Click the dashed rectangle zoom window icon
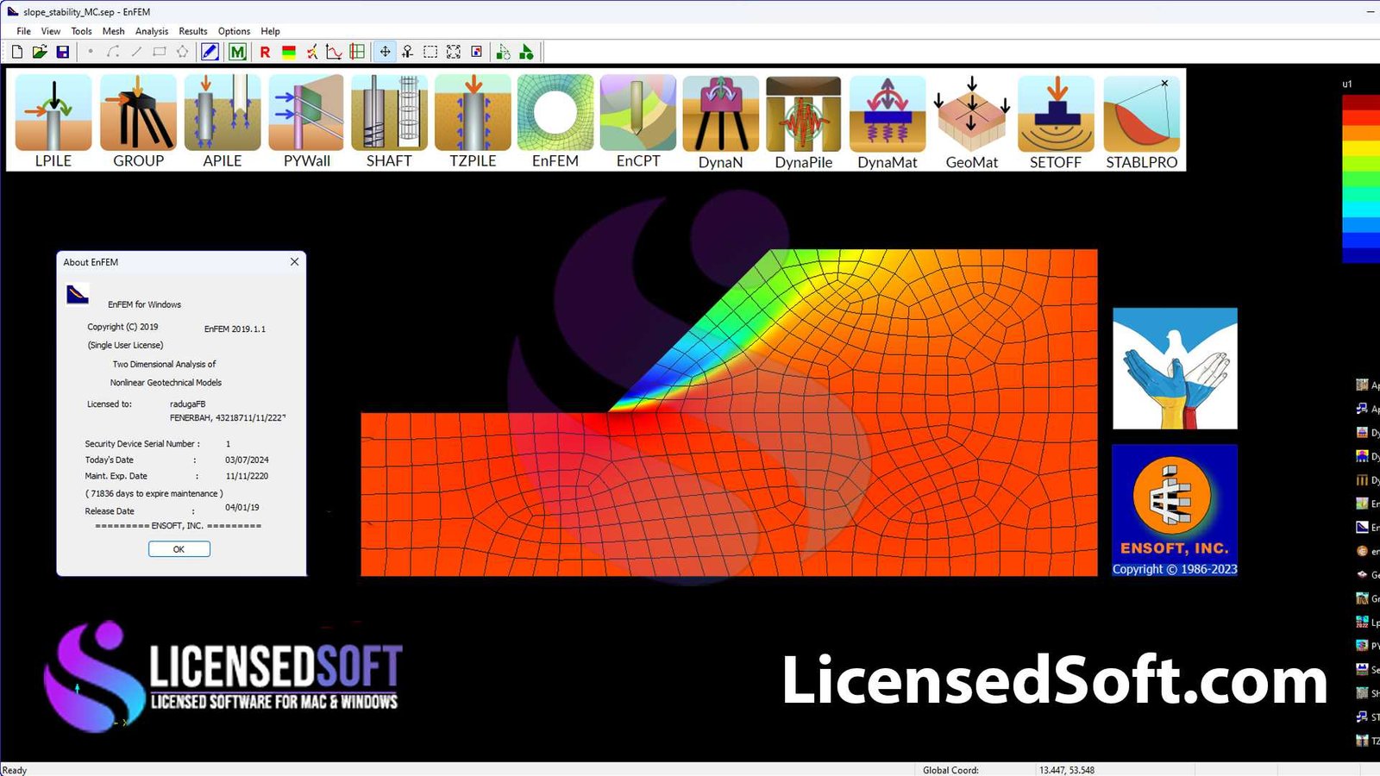This screenshot has width=1380, height=776. click(430, 52)
